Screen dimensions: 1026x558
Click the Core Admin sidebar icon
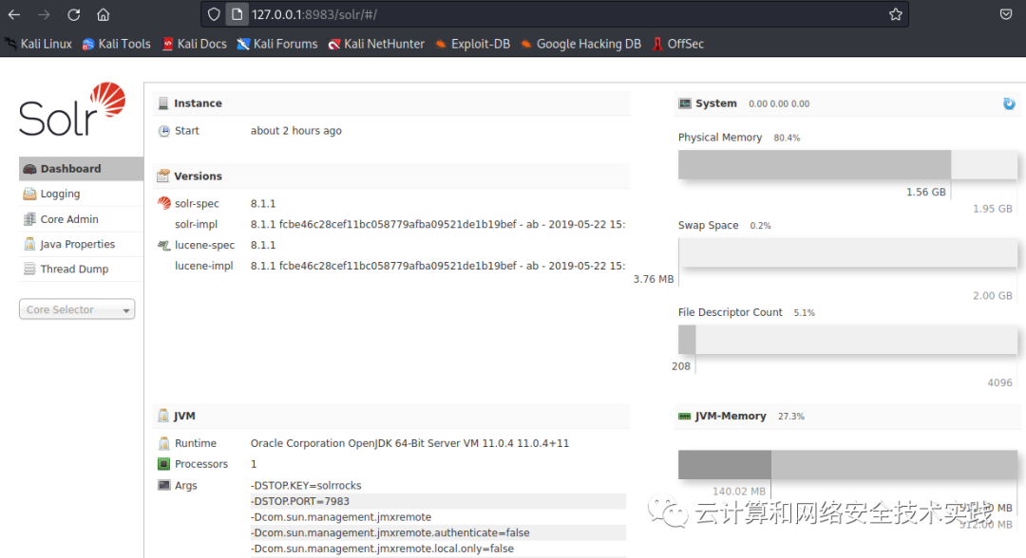click(x=29, y=219)
